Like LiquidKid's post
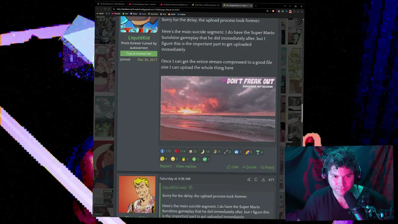The image size is (398, 224). click(233, 167)
